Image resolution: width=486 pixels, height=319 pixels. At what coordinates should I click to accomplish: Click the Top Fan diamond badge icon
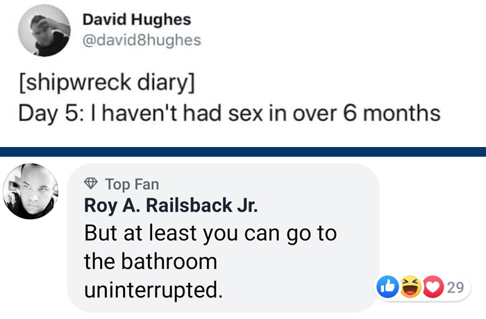(x=91, y=184)
